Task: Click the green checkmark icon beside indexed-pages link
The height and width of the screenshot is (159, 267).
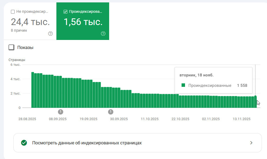Action: point(24,143)
